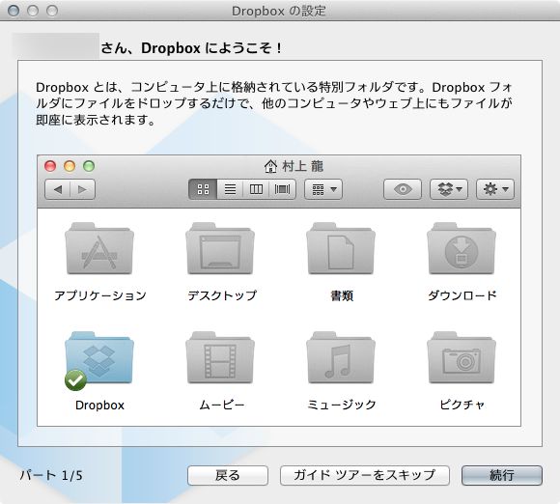Image resolution: width=560 pixels, height=504 pixels.
Task: Click the Quick Look eye button
Action: pyautogui.click(x=403, y=189)
